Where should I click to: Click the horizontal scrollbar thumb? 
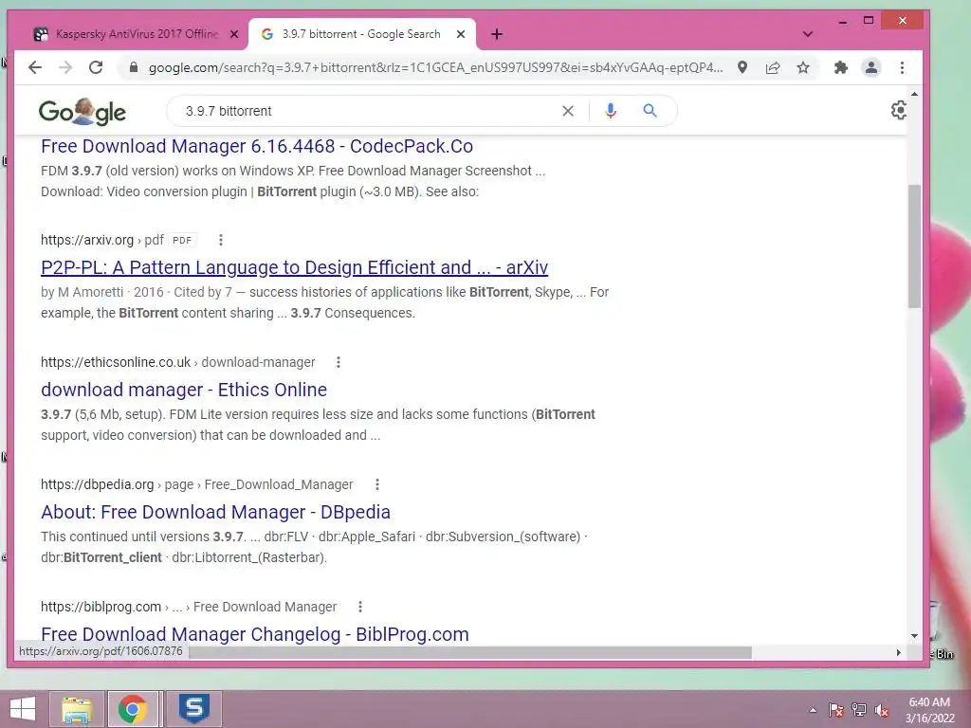pyautogui.click(x=470, y=652)
